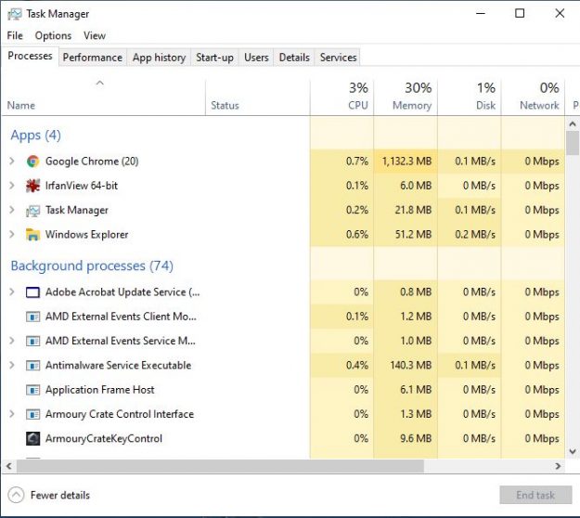Click the Apps (4) group heading
This screenshot has height=518, width=580.
point(35,135)
